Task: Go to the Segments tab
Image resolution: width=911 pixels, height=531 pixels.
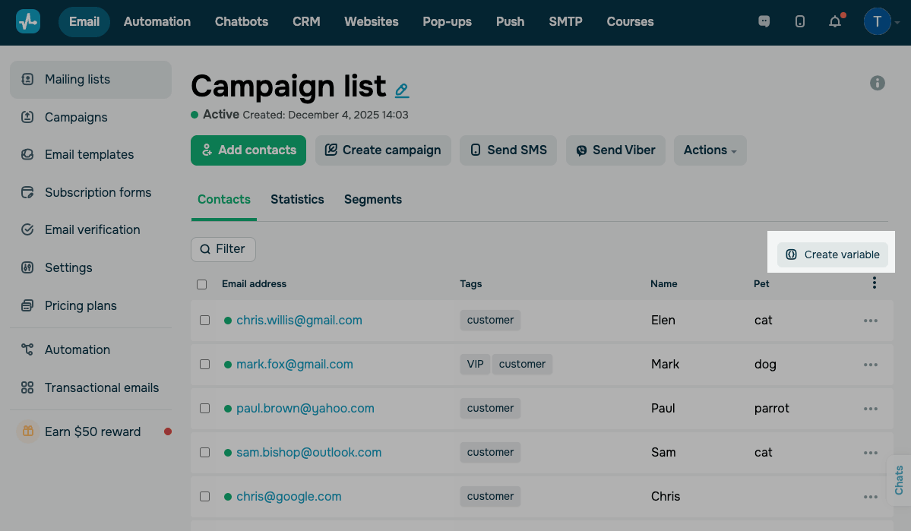Action: tap(373, 200)
